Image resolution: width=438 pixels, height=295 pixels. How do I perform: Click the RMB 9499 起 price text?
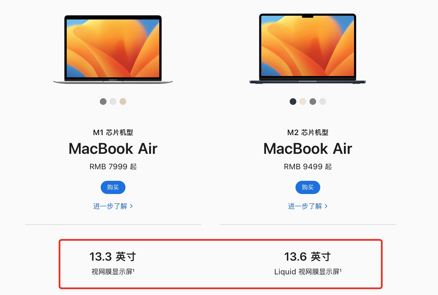coord(308,166)
